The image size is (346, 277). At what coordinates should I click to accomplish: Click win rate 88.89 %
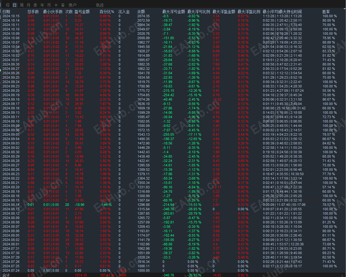click(x=329, y=42)
